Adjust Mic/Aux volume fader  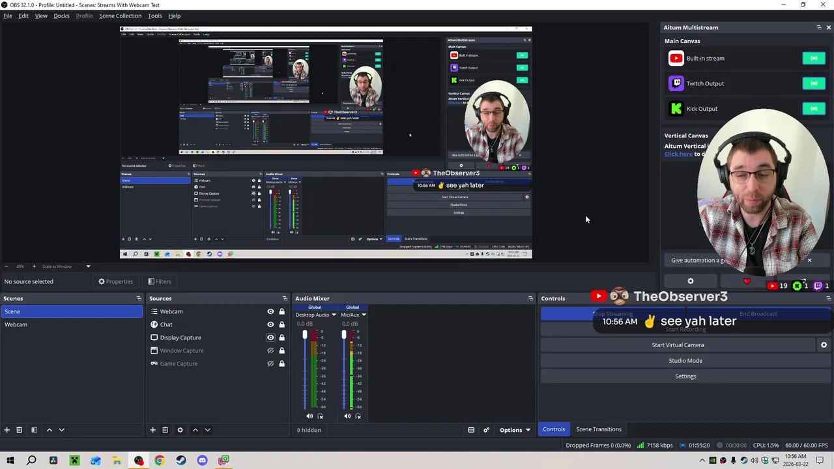(344, 335)
